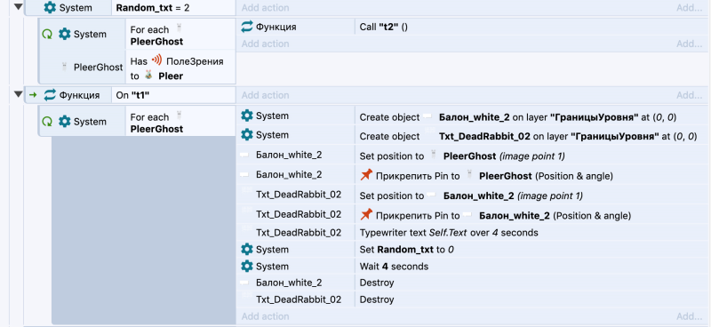Click the System gear icon beside Random_txt condition

(x=50, y=8)
